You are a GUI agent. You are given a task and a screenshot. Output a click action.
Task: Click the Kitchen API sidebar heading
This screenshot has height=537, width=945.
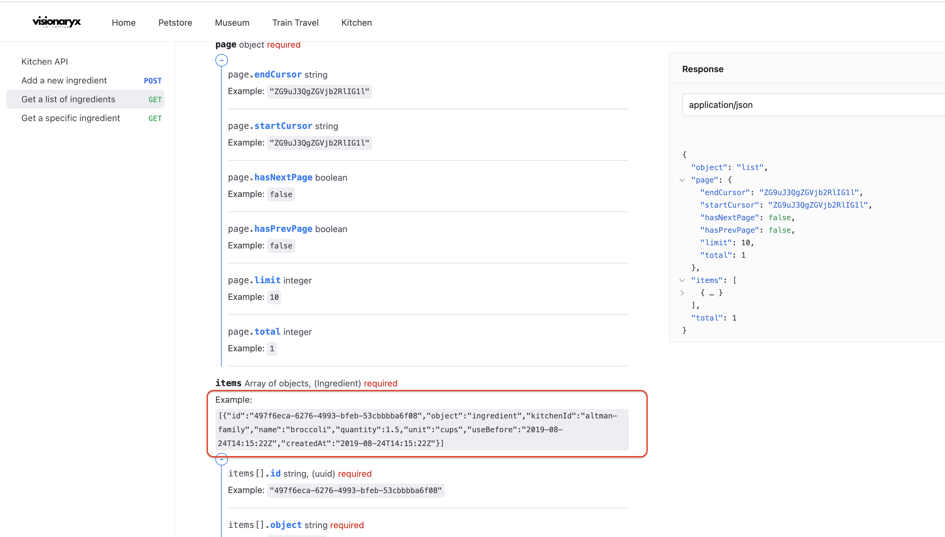click(45, 61)
